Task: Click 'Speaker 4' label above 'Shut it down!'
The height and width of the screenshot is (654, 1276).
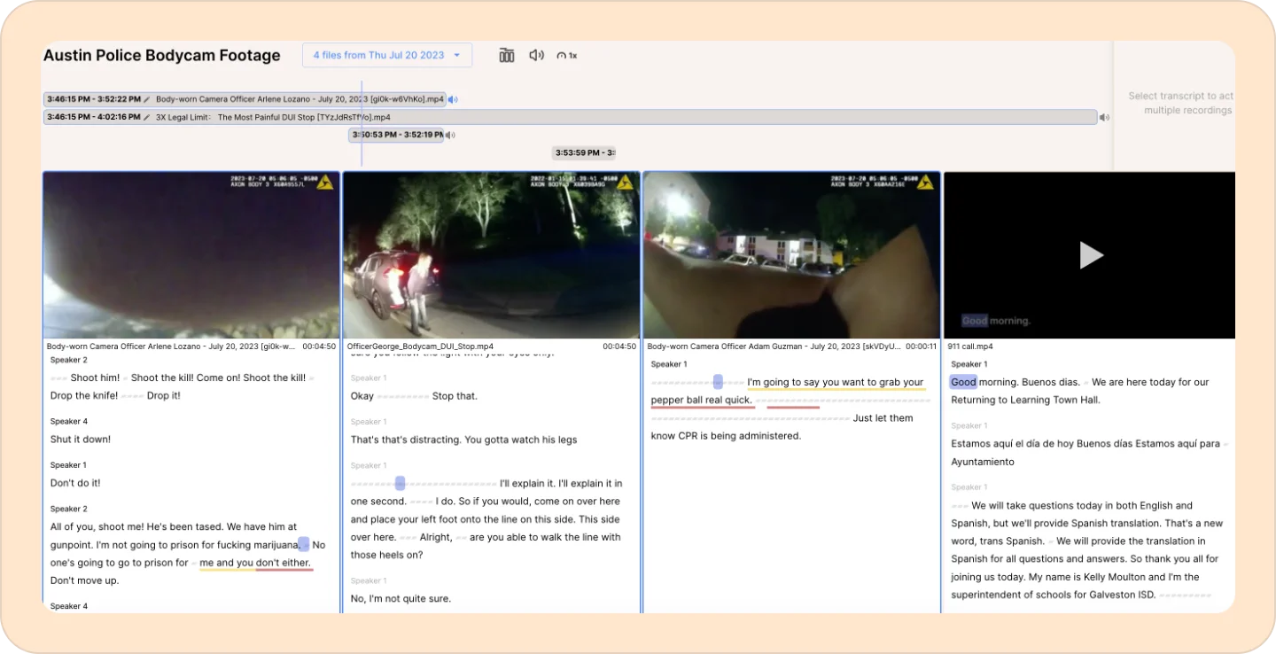Action: [x=69, y=421]
